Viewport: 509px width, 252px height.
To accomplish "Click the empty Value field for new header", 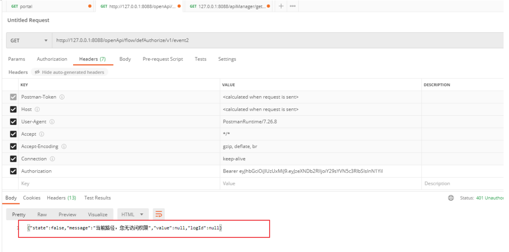I will pyautogui.click(x=321, y=183).
